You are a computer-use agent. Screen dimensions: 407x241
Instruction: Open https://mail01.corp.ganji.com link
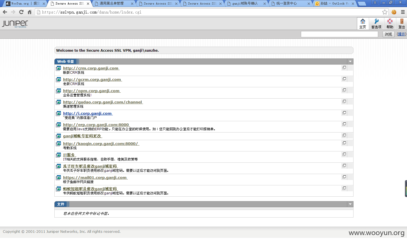click(95, 177)
